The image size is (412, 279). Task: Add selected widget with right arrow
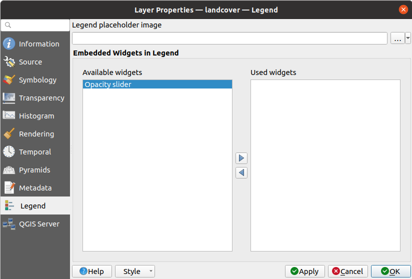click(241, 158)
